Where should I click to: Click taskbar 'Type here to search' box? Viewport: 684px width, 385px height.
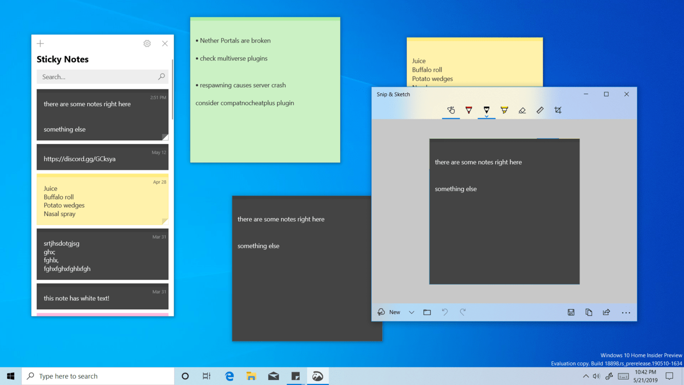98,376
